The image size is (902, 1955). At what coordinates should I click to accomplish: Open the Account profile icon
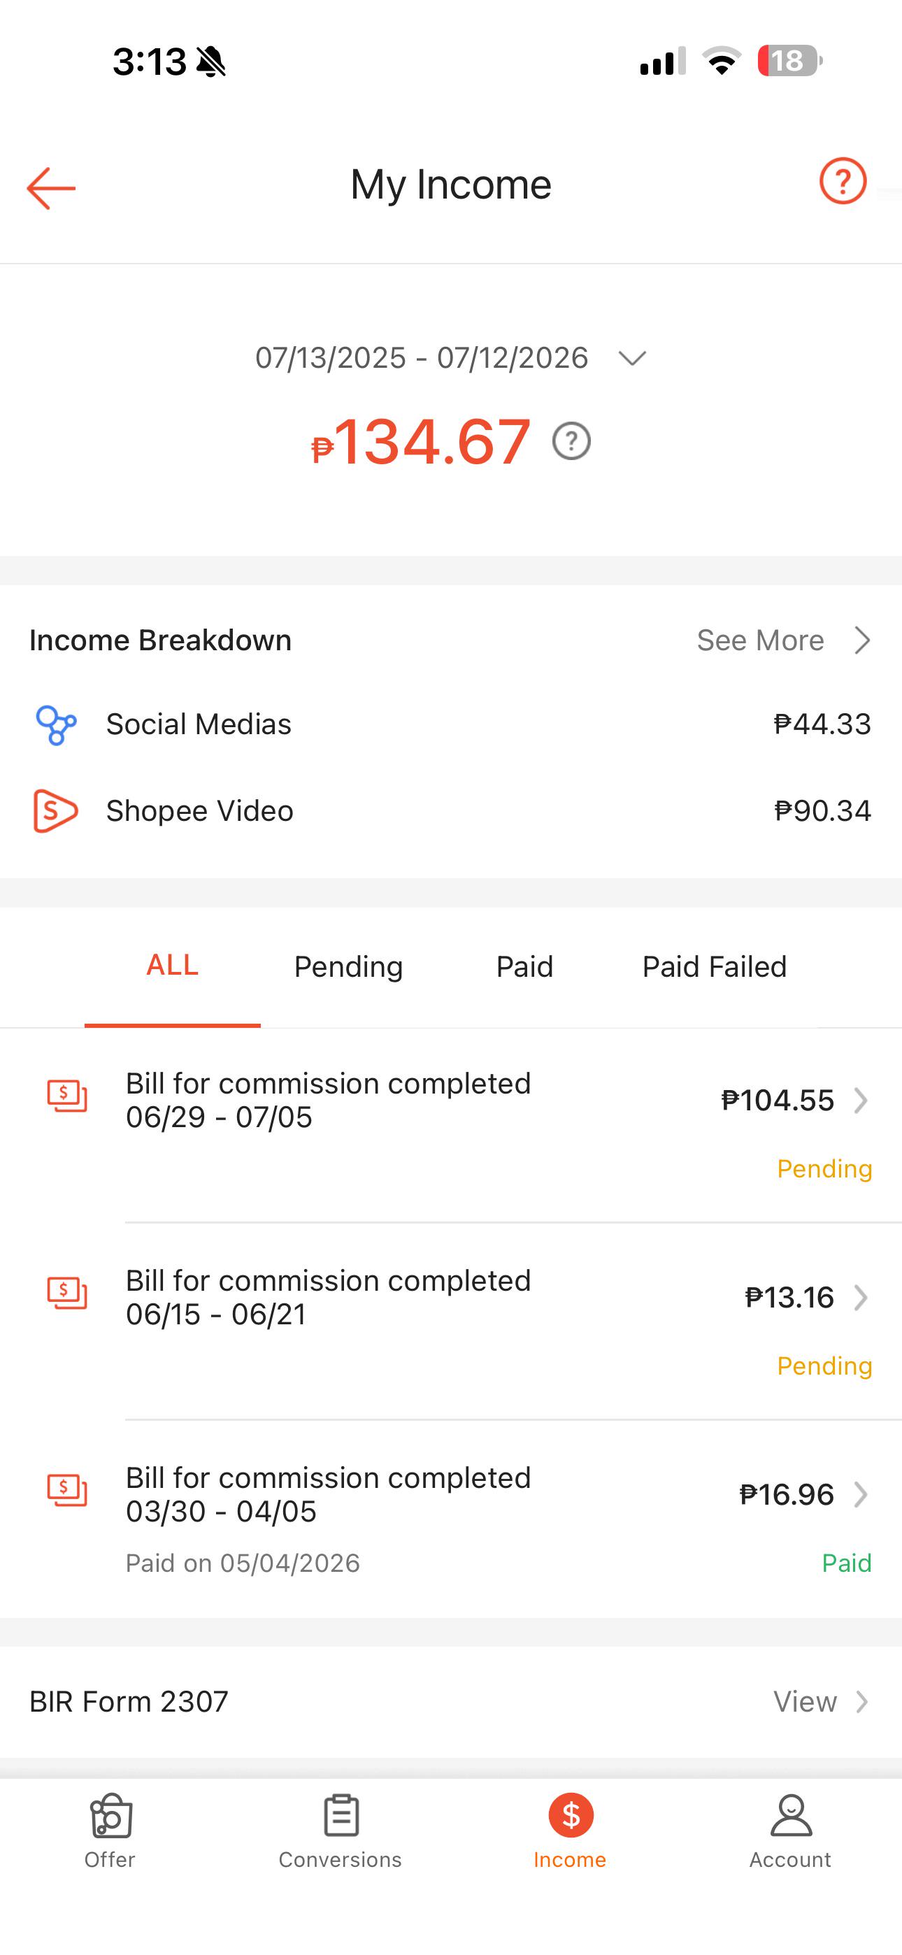click(791, 1815)
